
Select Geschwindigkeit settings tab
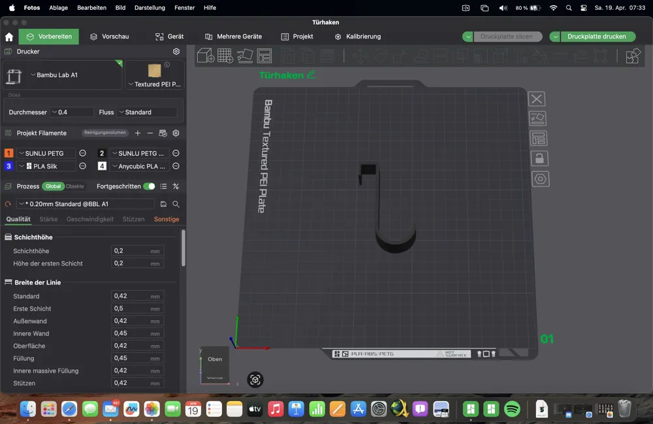[x=90, y=219]
